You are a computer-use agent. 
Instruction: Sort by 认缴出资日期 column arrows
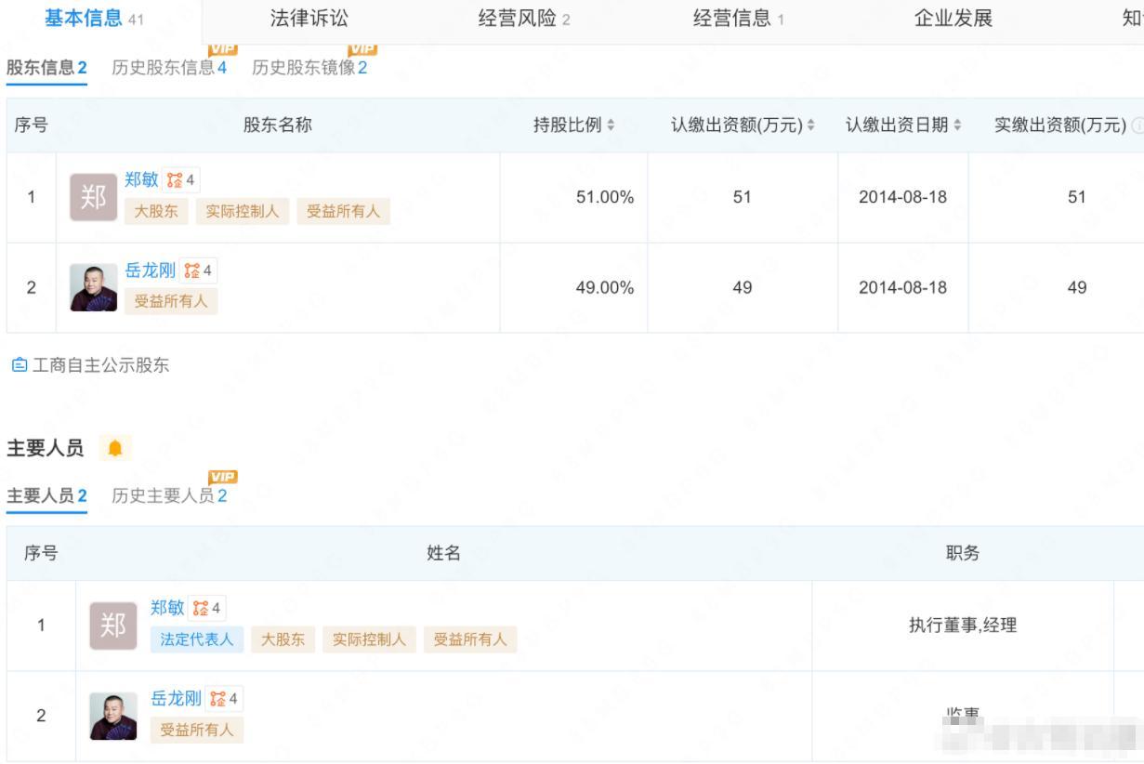click(x=957, y=125)
